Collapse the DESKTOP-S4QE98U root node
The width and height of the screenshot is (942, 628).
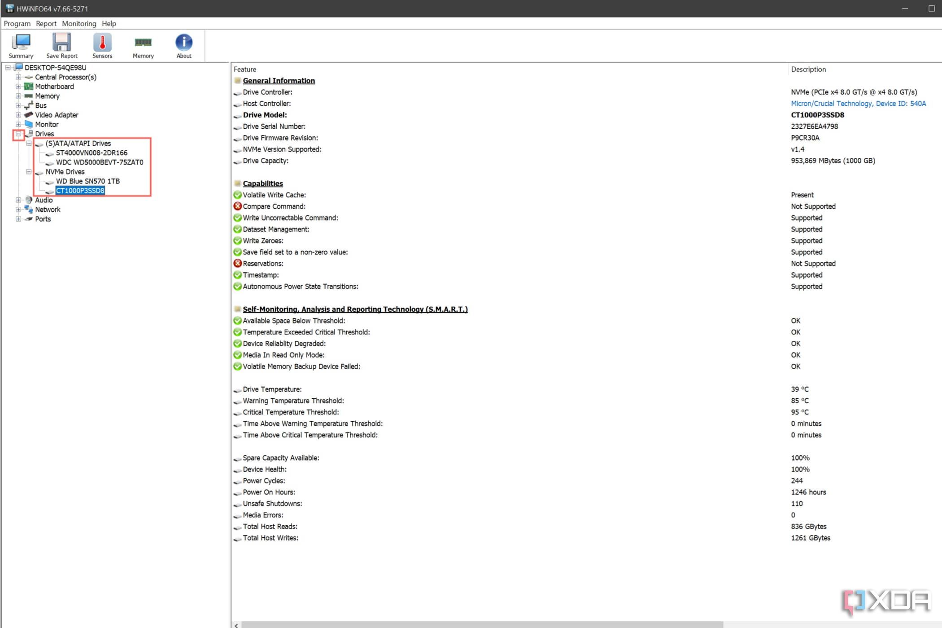8,67
